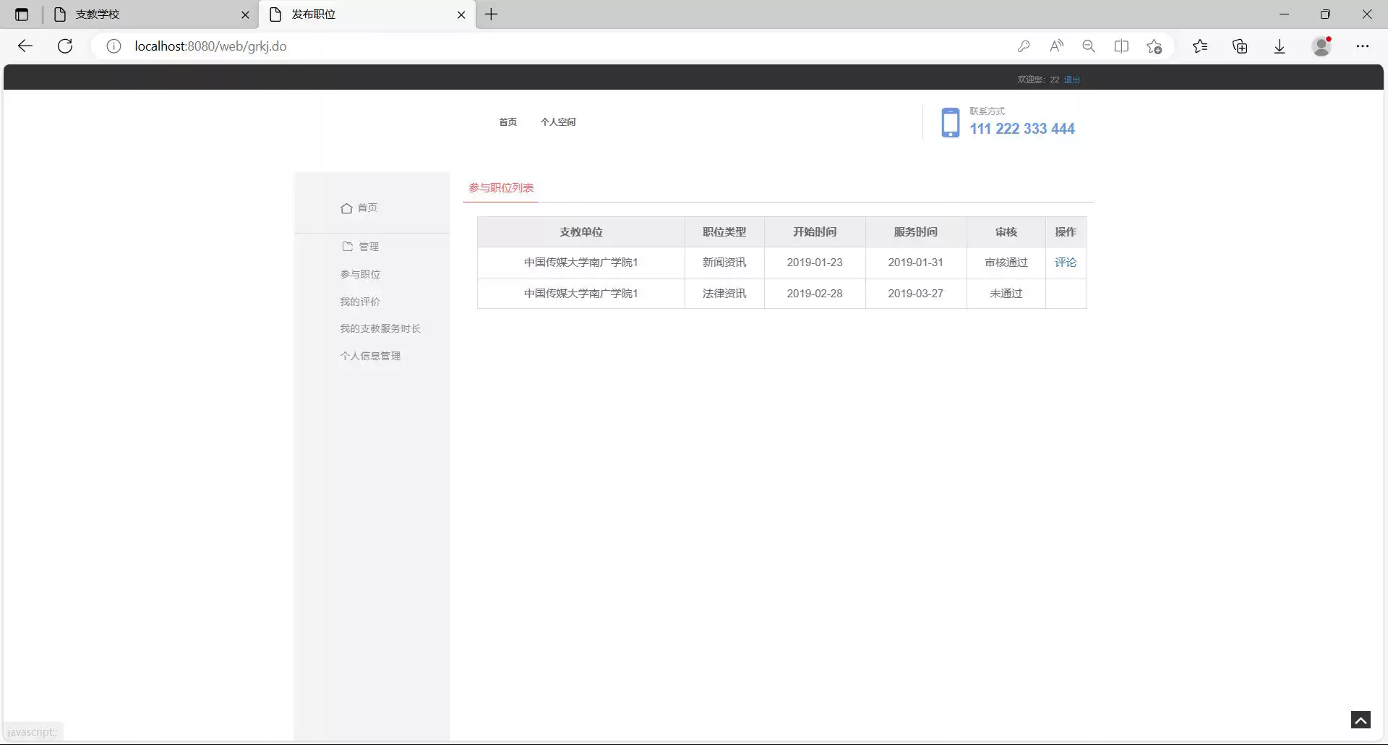View site information icon in address bar
1388x745 pixels.
click(x=113, y=46)
